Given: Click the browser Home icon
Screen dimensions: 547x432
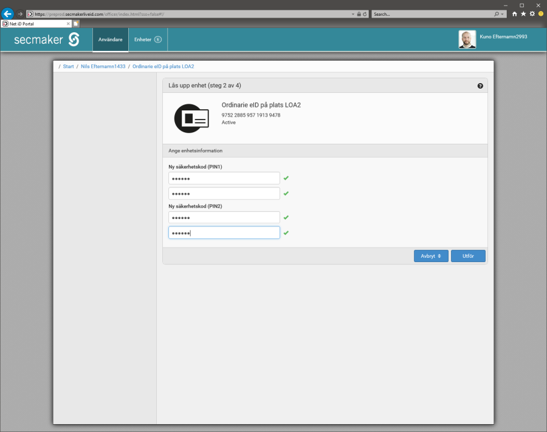Looking at the screenshot, I should [x=515, y=14].
